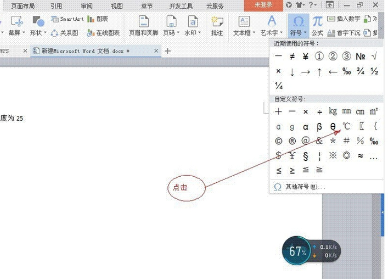The image size is (388, 279).
Task: Close the 新建Microsoft Word 文档 tab
Action: [x=156, y=51]
